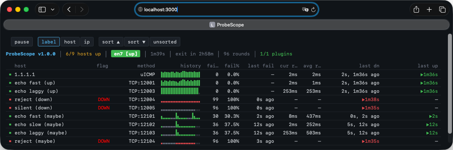The height and width of the screenshot is (150, 453).
Task: Select the echo fast (maybe) row
Action: pos(223,116)
